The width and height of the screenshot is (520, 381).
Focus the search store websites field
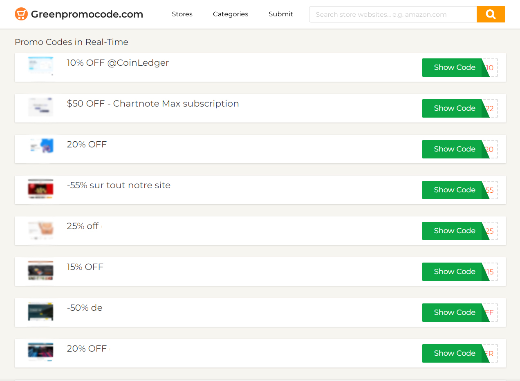pos(393,14)
